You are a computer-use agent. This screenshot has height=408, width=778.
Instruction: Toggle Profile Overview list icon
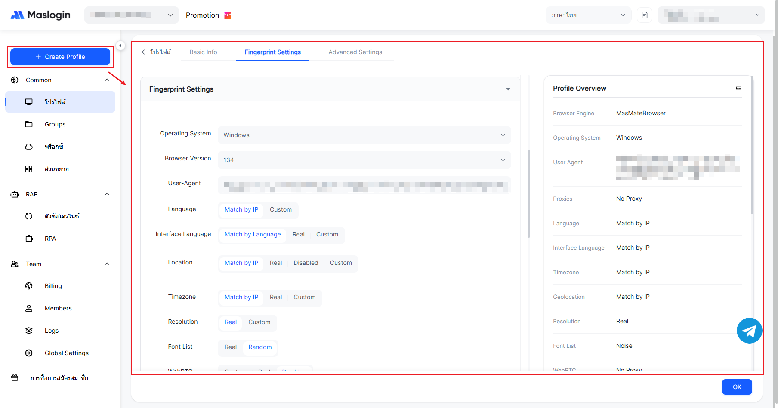738,88
